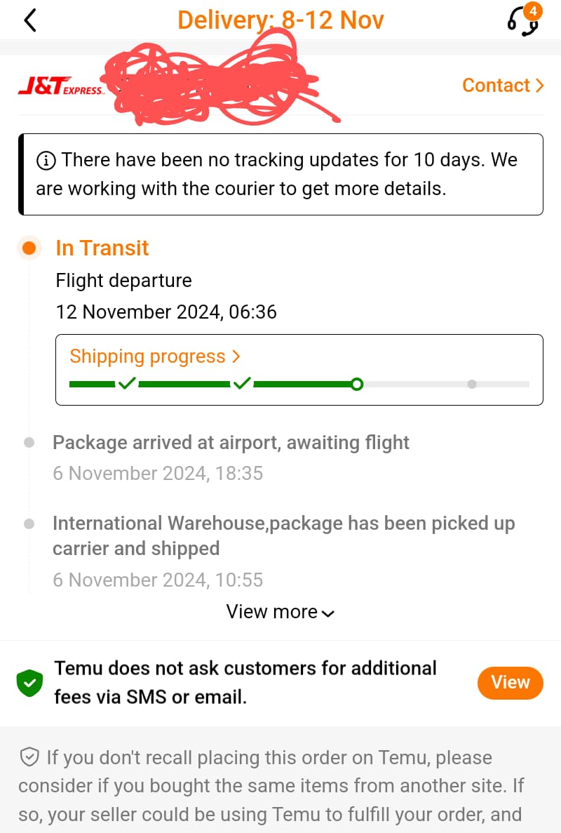Click the orange In Transit status dot

pyautogui.click(x=29, y=248)
